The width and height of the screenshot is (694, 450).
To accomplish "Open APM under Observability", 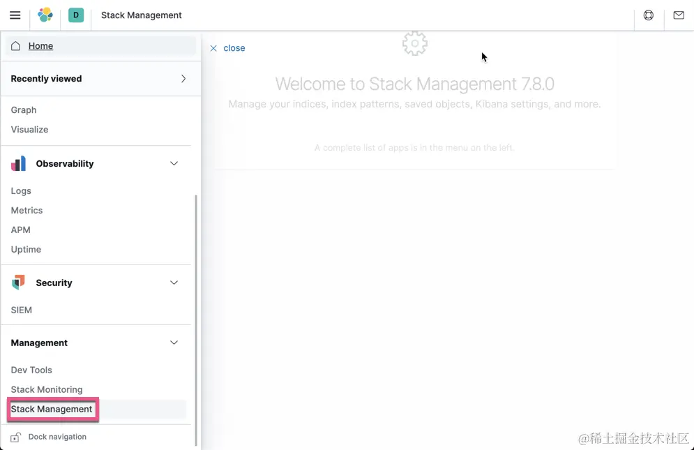I will 20,230.
